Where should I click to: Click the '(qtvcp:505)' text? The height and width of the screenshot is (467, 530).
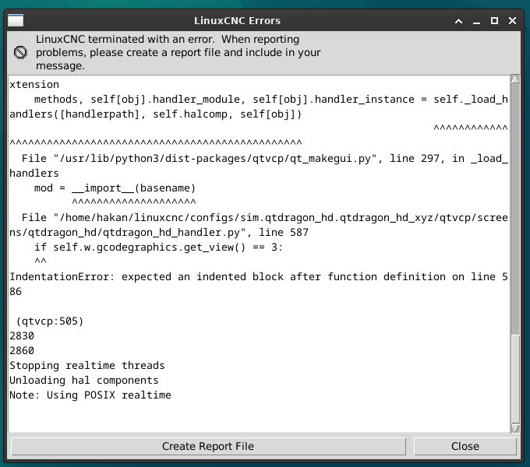(x=50, y=321)
